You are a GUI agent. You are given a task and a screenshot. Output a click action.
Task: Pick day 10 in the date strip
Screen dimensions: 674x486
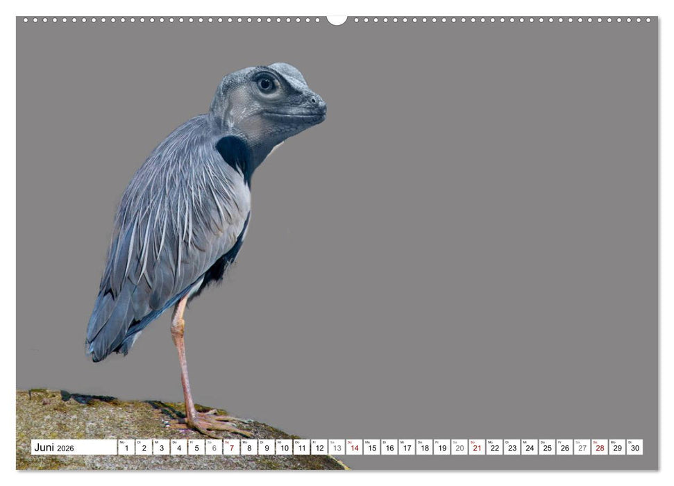(x=284, y=448)
